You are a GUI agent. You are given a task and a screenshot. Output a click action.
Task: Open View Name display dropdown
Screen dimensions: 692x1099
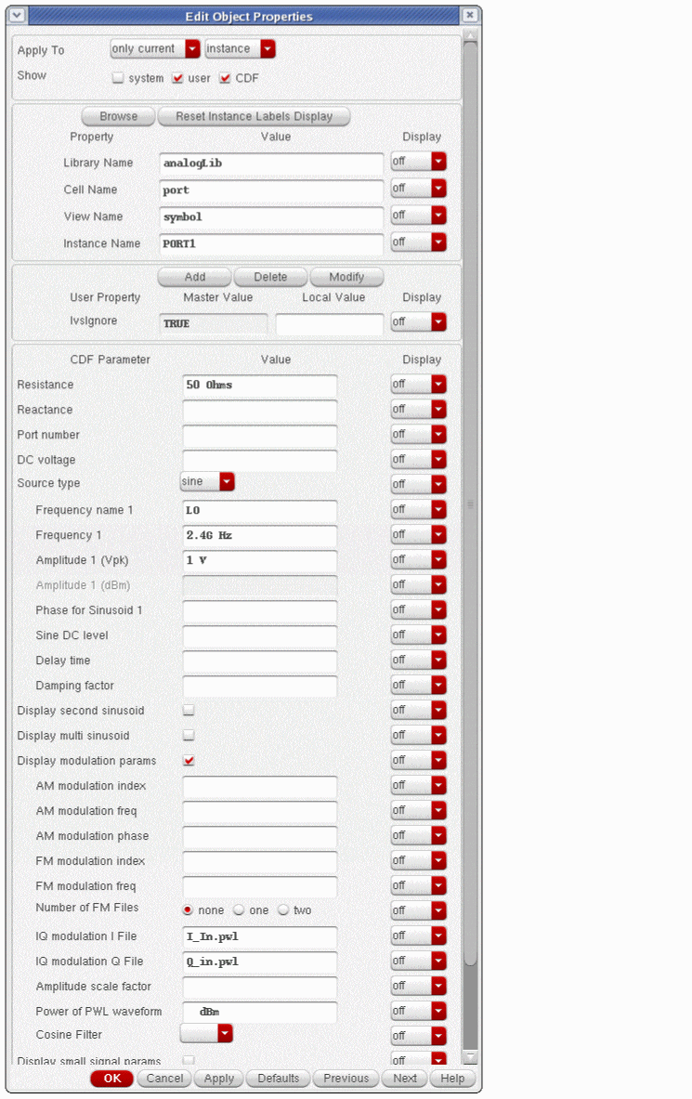419,216
